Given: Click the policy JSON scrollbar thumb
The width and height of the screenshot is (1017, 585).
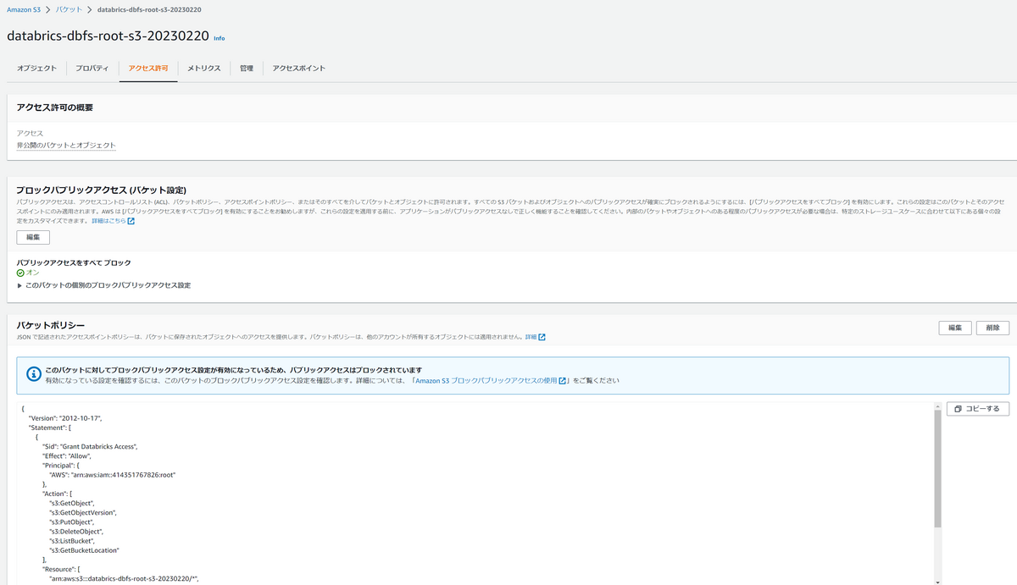Looking at the screenshot, I should 937,471.
